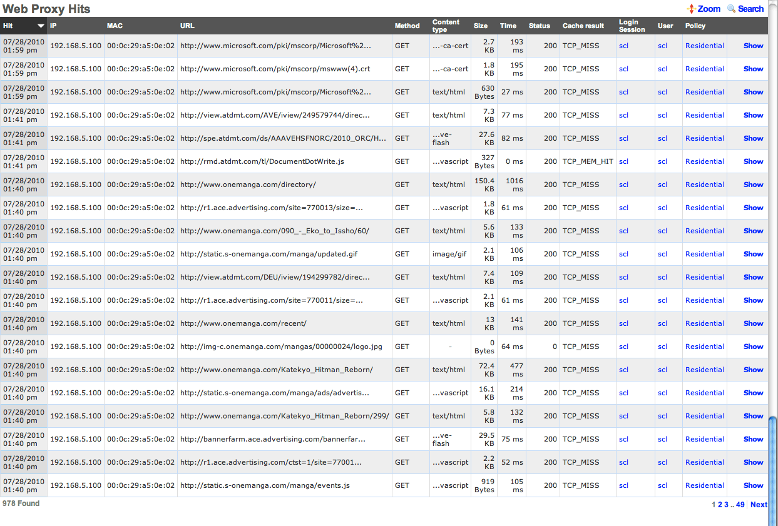This screenshot has width=778, height=526.
Task: Select 477 ms time cell
Action: tap(516, 370)
